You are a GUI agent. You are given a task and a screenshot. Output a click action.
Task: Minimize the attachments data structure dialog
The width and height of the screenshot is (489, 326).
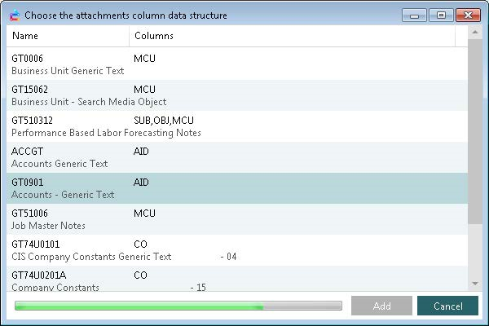click(x=416, y=15)
